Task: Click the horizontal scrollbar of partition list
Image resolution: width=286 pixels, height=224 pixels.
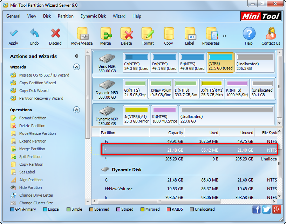Action: [x=159, y=201]
